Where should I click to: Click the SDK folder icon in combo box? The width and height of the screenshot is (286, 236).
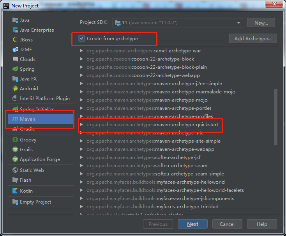click(x=118, y=23)
